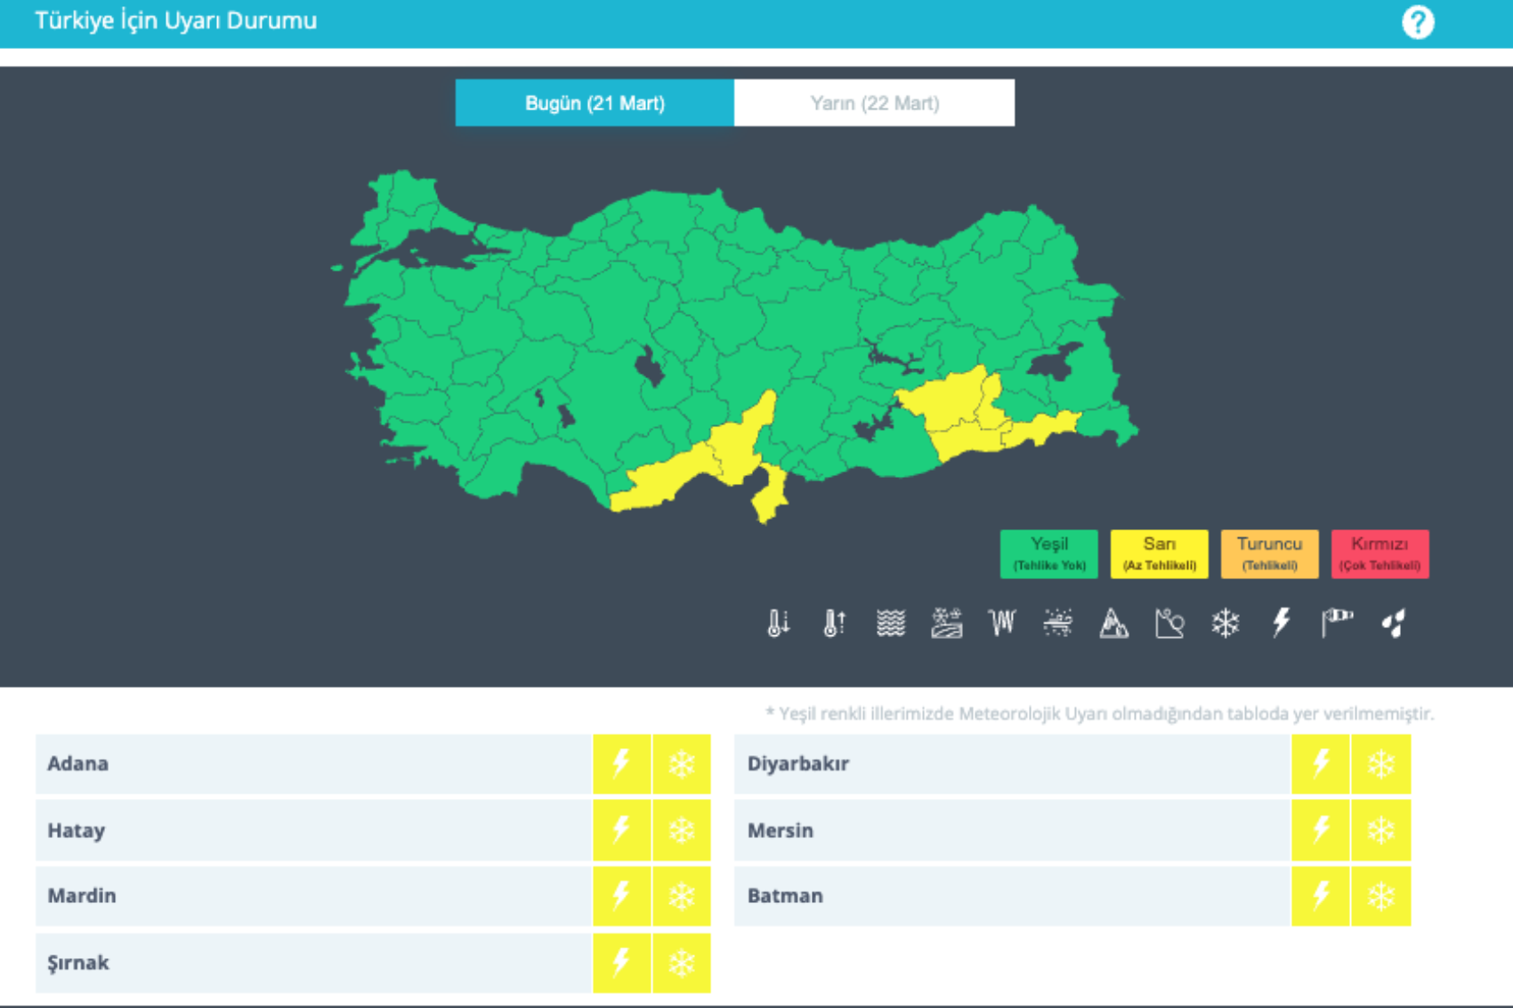Click Hatay's yellow snowflake warning
The image size is (1513, 1008).
click(682, 830)
